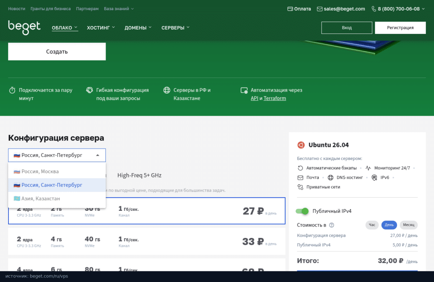The width and height of the screenshot is (434, 282).
Task: Select Час pricing period
Action: (x=372, y=225)
